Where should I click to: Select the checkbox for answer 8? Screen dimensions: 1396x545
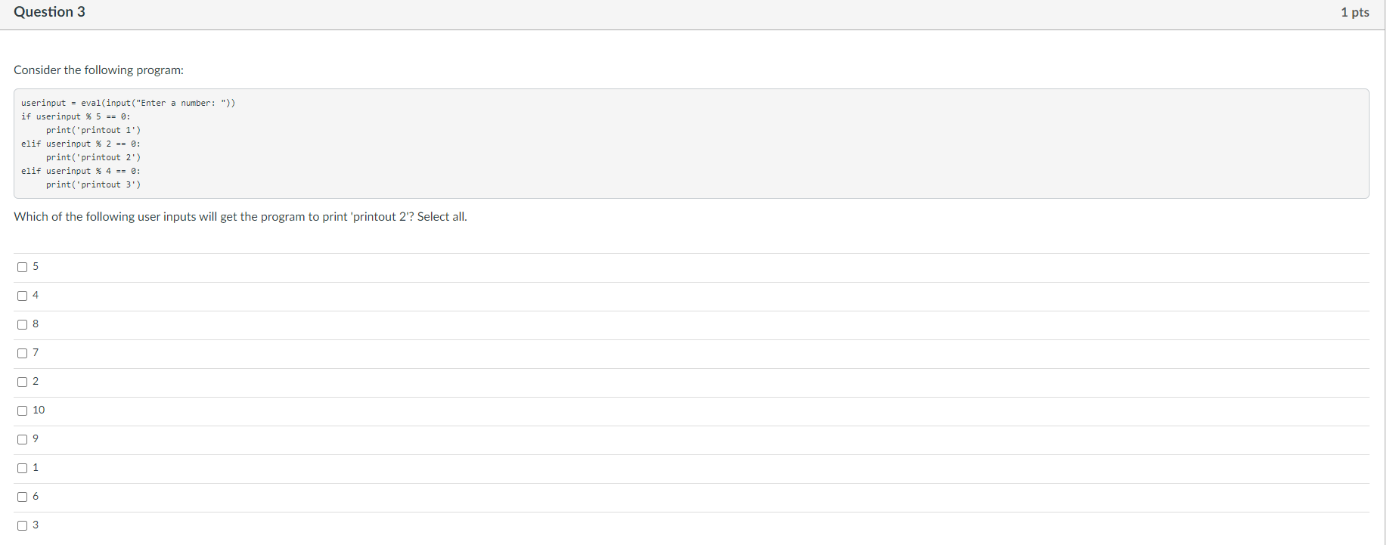[x=23, y=324]
